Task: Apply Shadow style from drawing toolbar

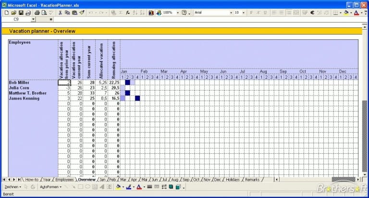Action: (x=171, y=187)
